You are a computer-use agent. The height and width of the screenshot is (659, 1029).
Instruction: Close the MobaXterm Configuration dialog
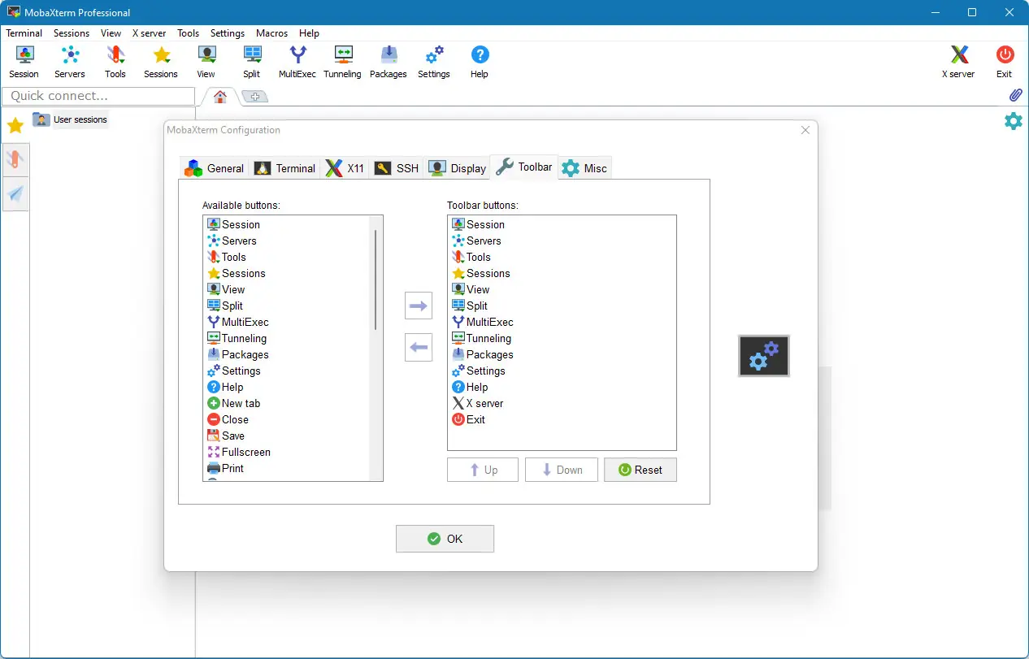805,130
